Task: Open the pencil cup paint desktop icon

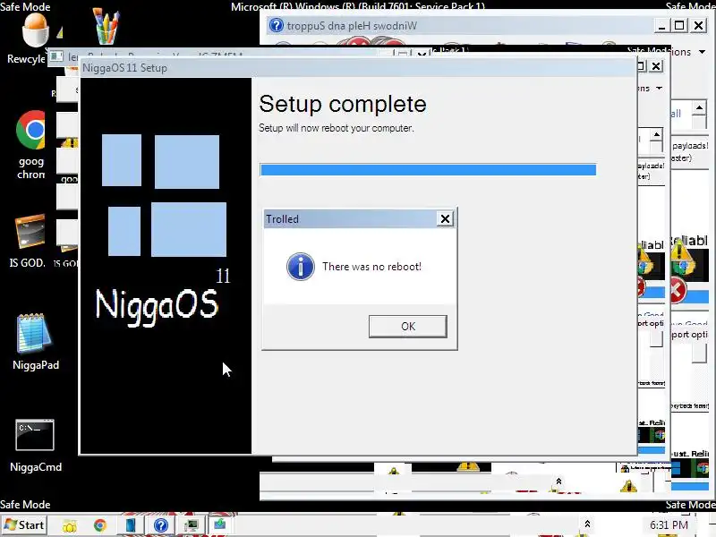Action: [x=106, y=27]
